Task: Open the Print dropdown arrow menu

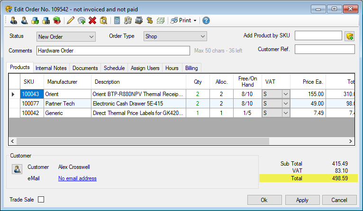Action: click(x=195, y=20)
